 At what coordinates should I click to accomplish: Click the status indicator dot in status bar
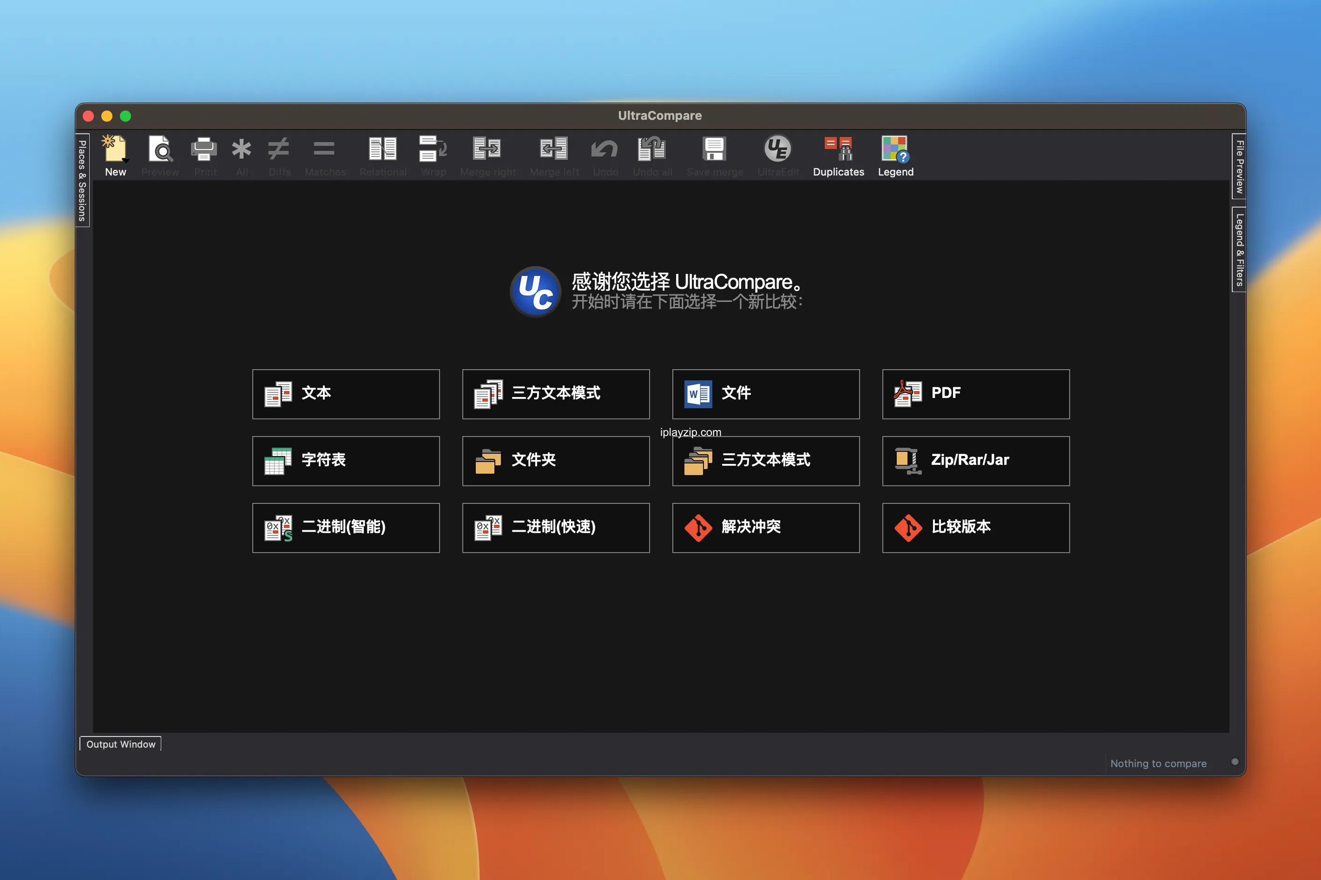point(1235,762)
